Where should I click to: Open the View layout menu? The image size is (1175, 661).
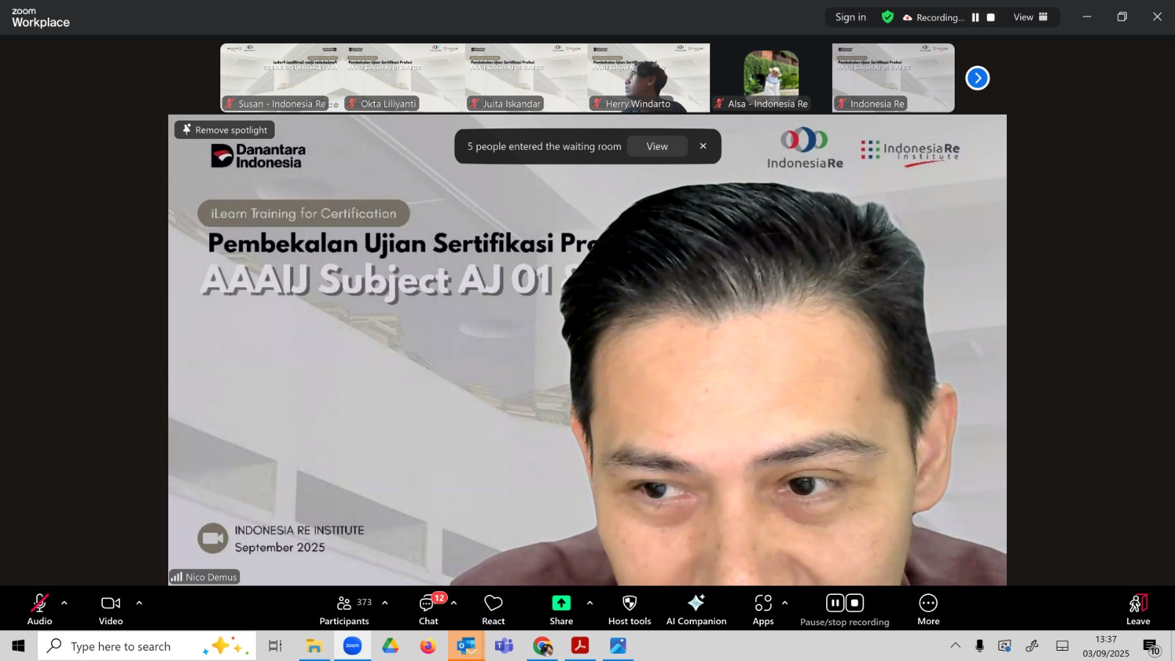[x=1030, y=18]
